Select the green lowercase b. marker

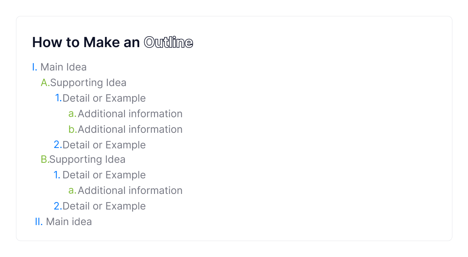[x=73, y=129]
